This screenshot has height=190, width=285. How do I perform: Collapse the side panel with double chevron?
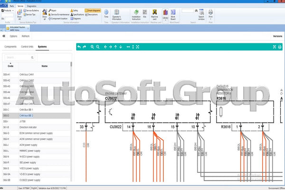4,36
